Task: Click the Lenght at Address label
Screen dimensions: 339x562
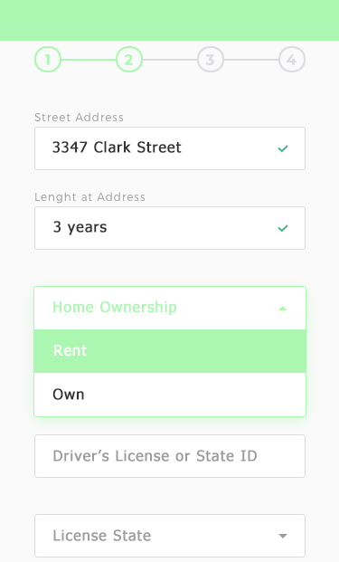Action: 89,196
